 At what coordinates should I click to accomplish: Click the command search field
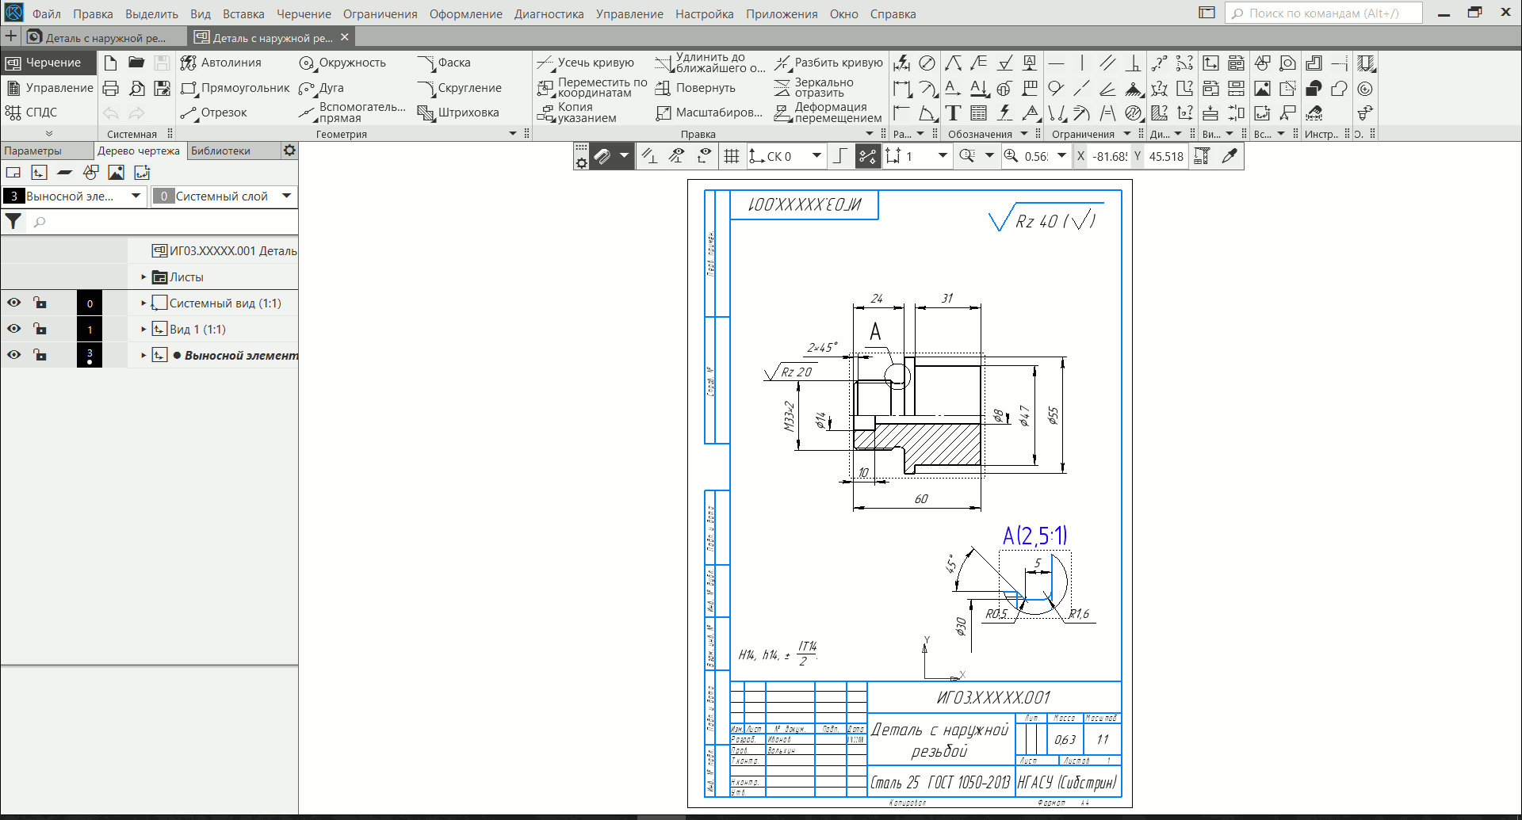coord(1324,13)
